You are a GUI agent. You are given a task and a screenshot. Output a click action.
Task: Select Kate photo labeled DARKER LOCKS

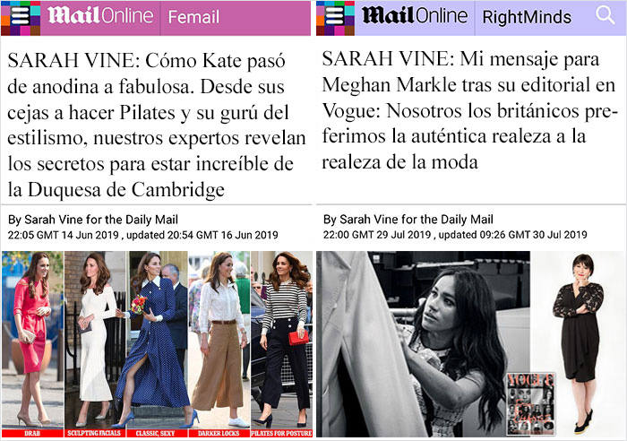coord(219,344)
